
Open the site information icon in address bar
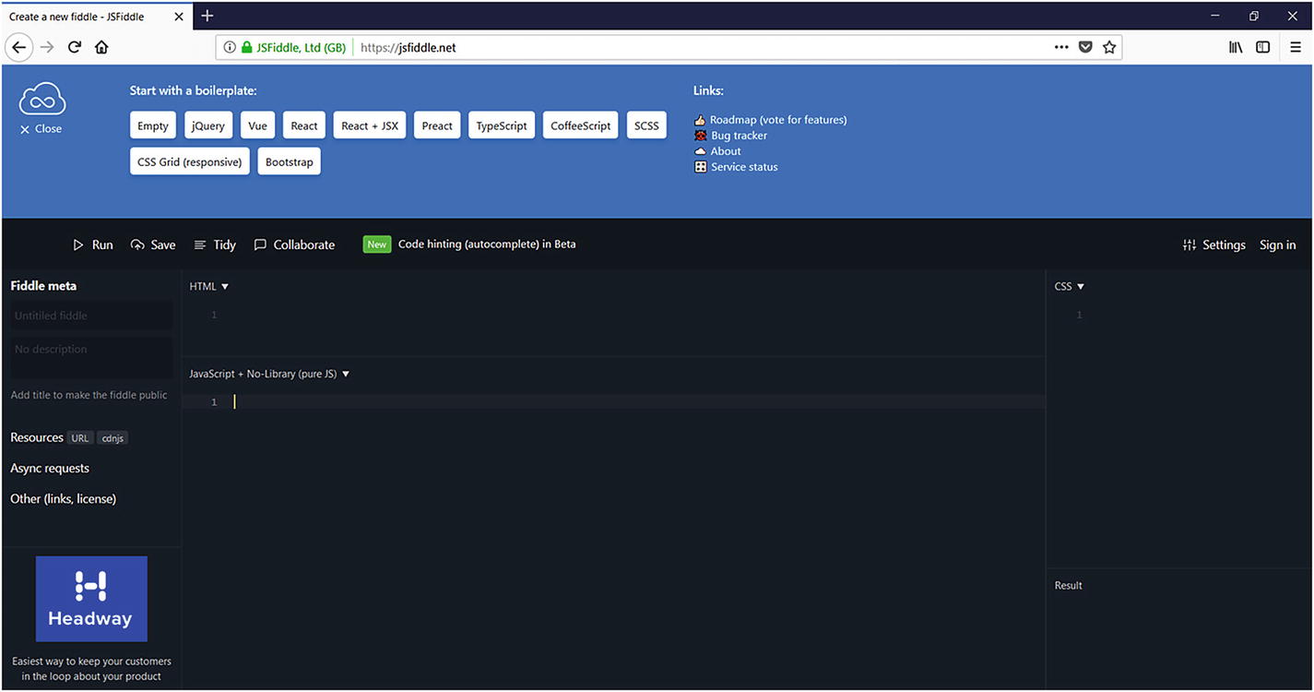[230, 48]
